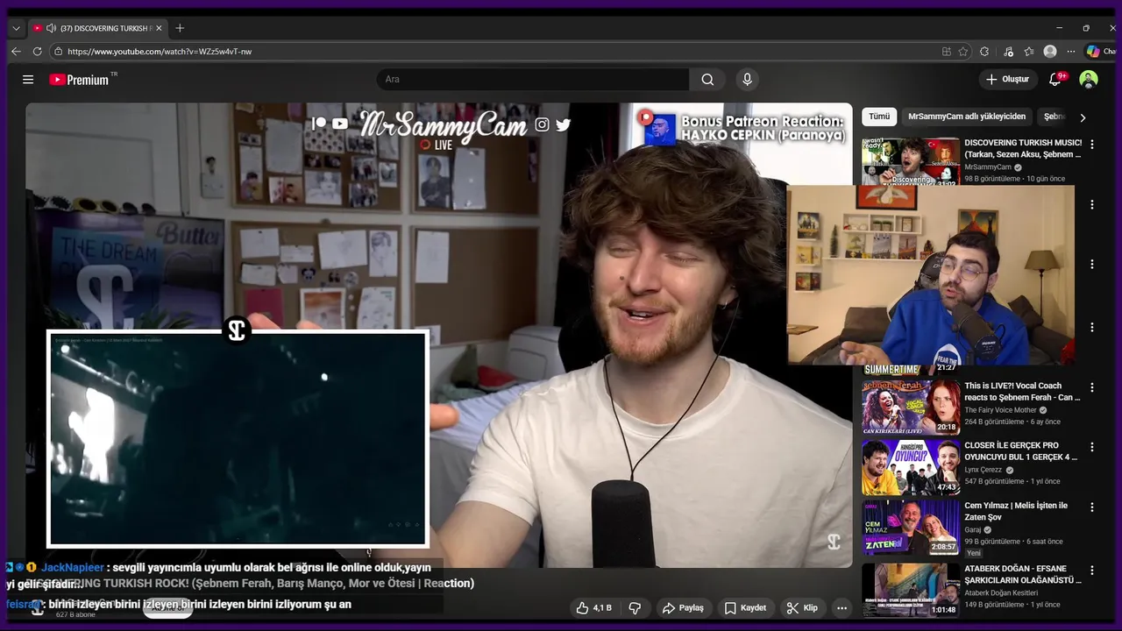Open DISCOVERING TURKISH MUSIC video title

point(1023,148)
